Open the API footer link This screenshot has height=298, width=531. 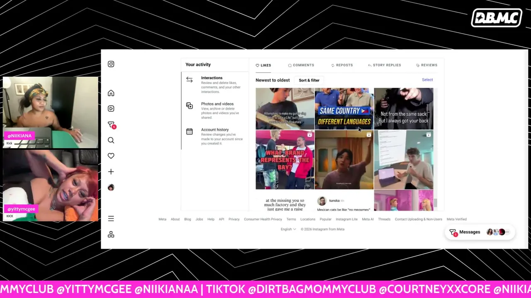pos(222,219)
